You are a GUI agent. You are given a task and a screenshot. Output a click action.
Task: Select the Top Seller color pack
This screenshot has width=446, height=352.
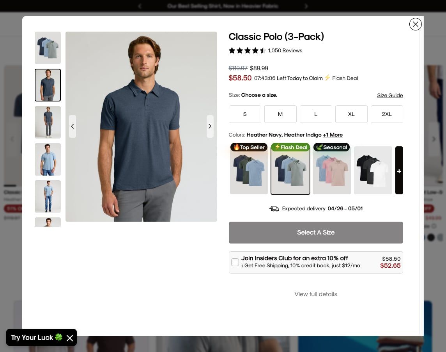pyautogui.click(x=249, y=169)
